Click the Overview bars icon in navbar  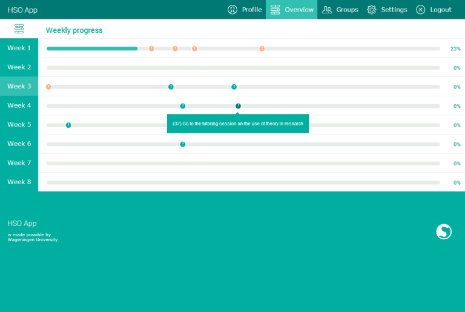275,10
